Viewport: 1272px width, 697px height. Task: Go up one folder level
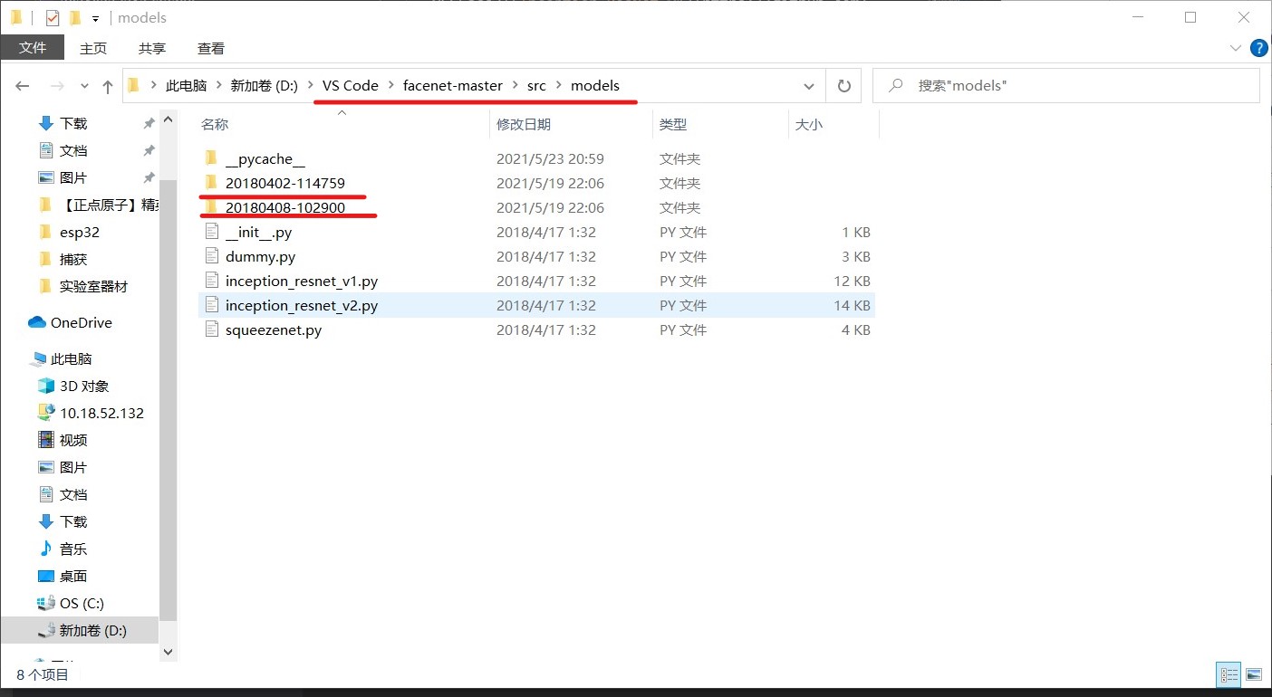108,86
